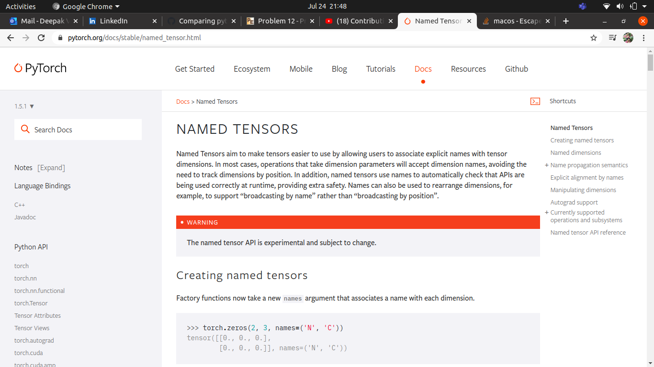Open the media control icon in the toolbar
Viewport: 654px width, 367px height.
[612, 38]
